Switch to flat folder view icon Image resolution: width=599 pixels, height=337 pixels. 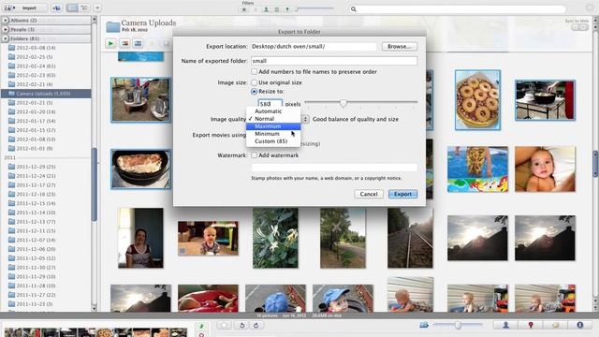coord(72,7)
